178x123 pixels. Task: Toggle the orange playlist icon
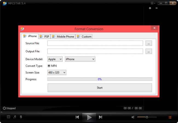point(170,117)
